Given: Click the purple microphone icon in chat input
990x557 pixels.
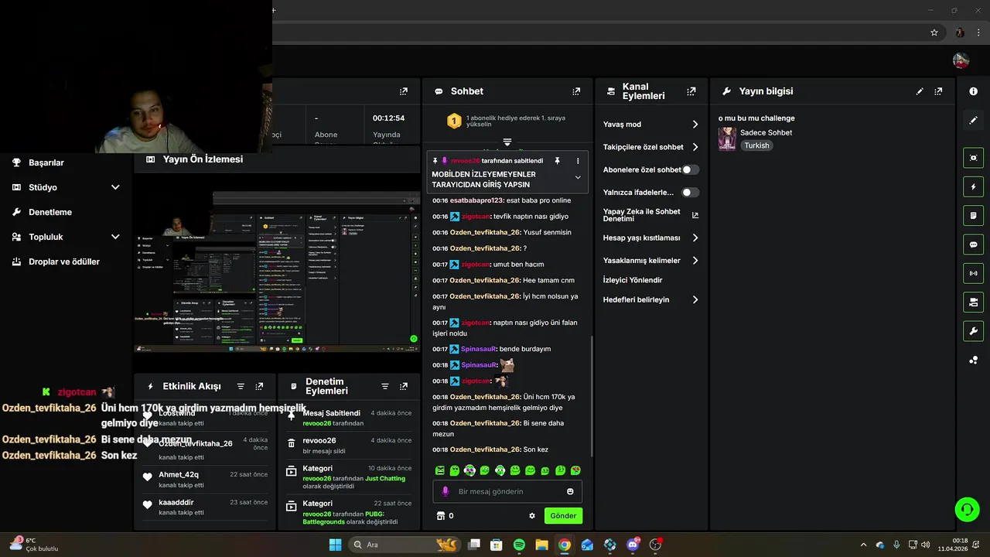Looking at the screenshot, I should point(445,491).
